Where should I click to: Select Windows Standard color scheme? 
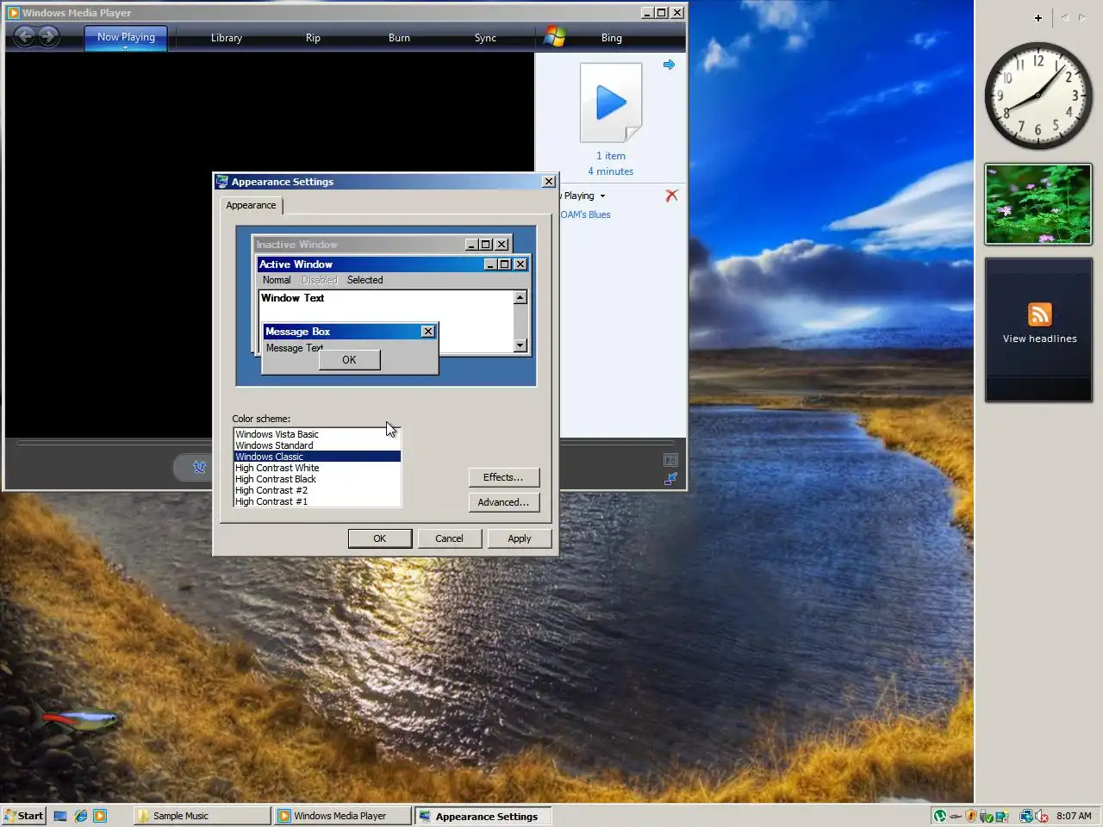[x=316, y=445]
